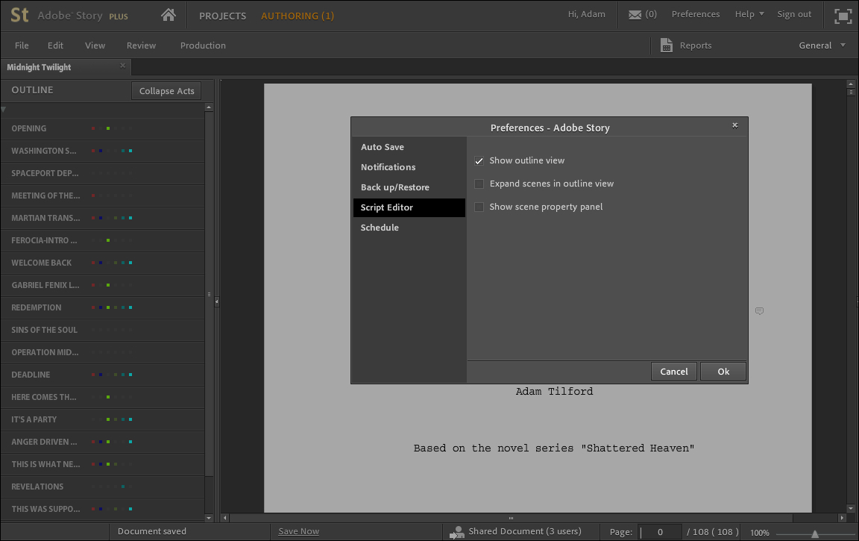Open the View menu

pos(95,46)
